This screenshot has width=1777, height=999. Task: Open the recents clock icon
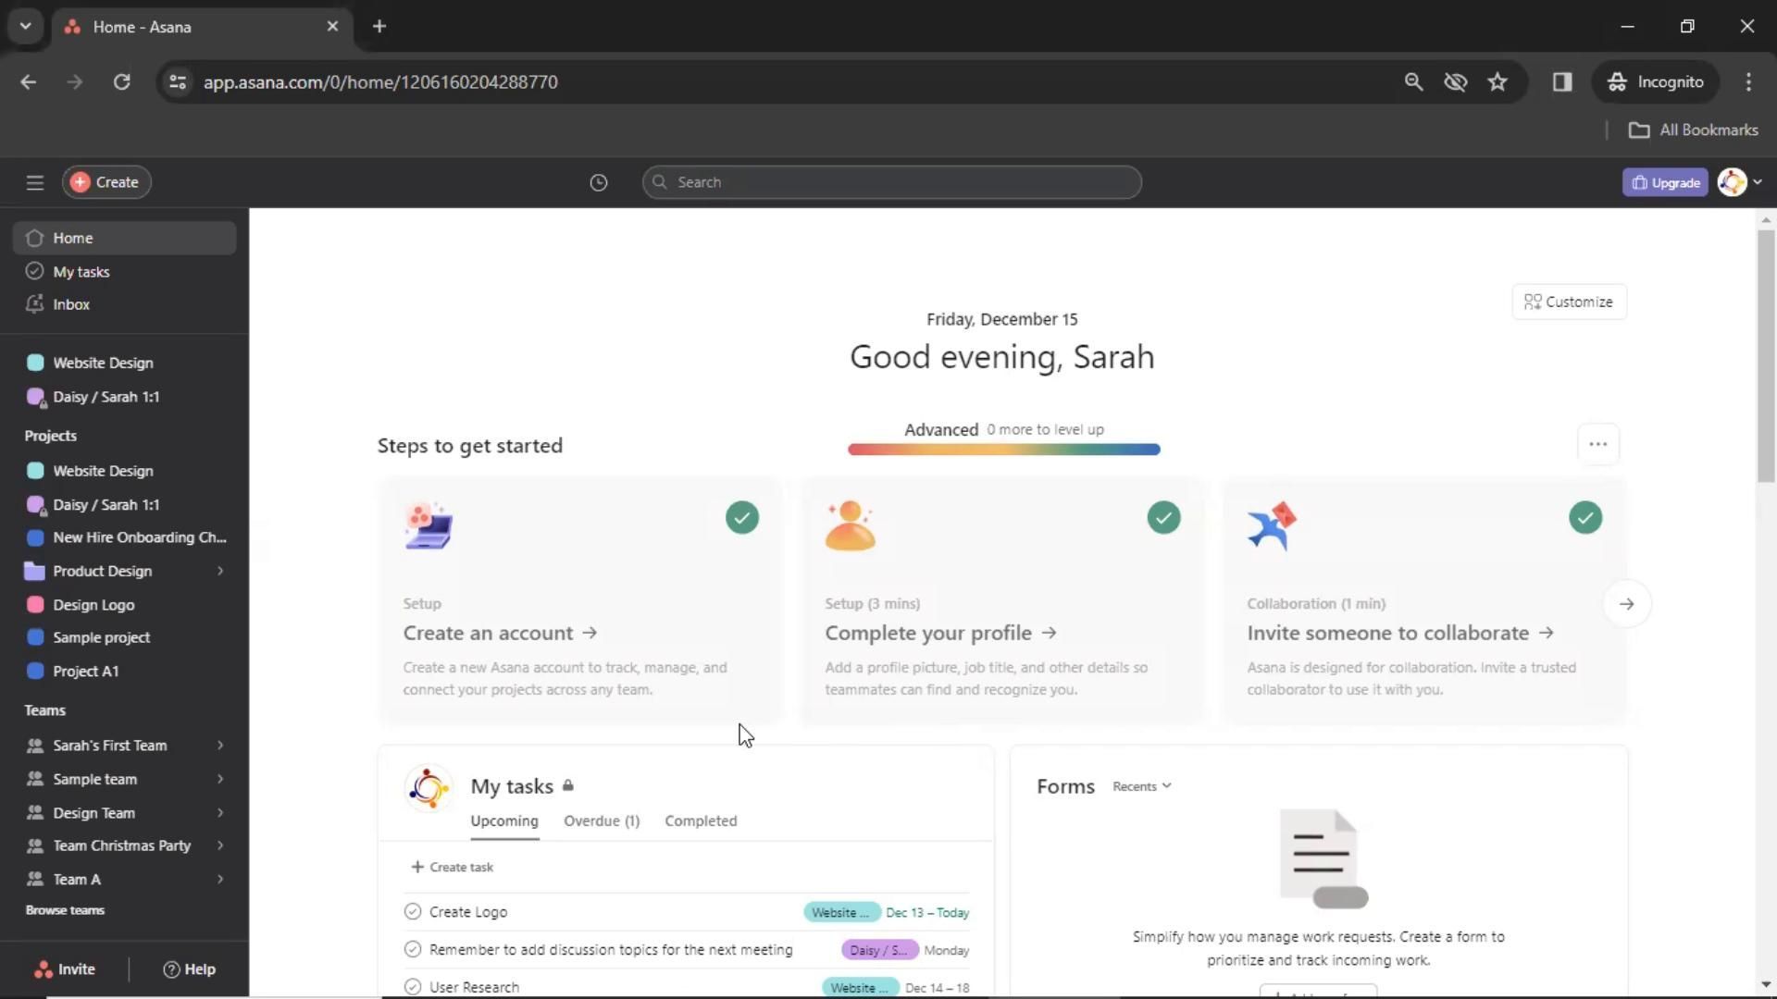pos(599,182)
